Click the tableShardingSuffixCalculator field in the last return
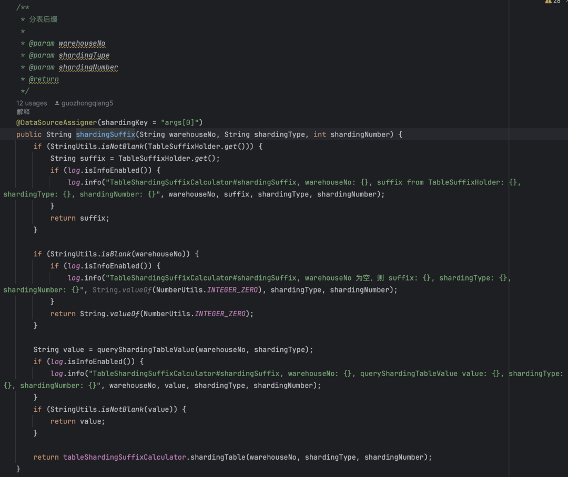The width and height of the screenshot is (568, 477). (125, 457)
